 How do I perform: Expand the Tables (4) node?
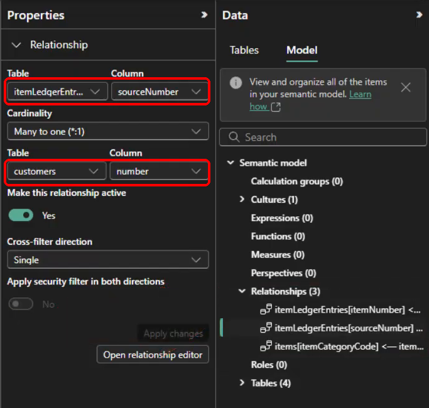point(242,382)
